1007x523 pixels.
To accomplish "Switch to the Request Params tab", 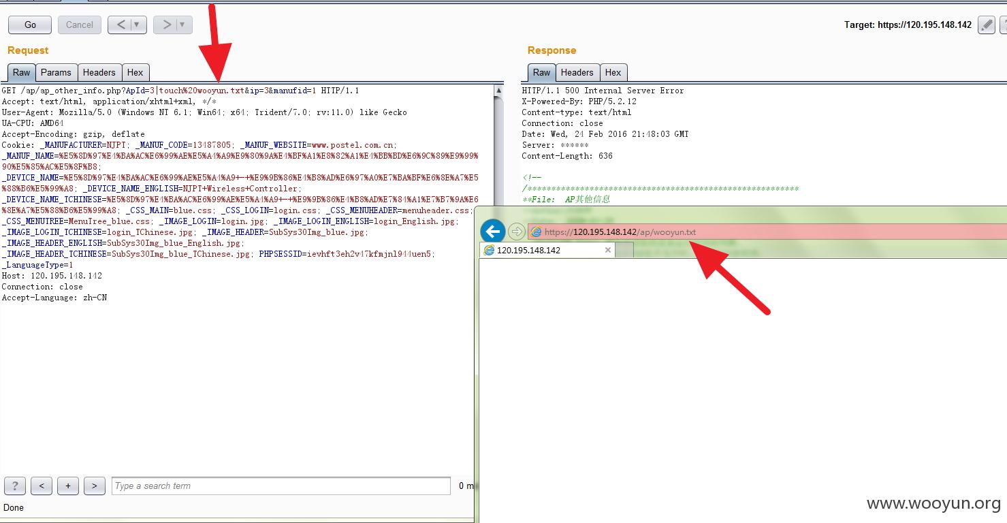I will point(56,72).
